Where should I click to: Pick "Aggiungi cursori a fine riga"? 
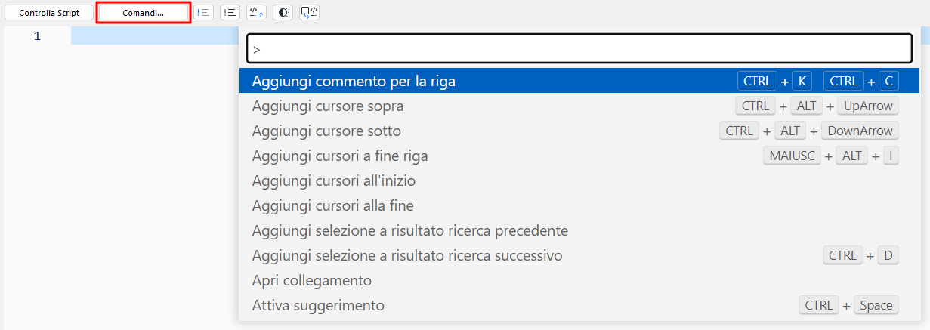pyautogui.click(x=340, y=156)
